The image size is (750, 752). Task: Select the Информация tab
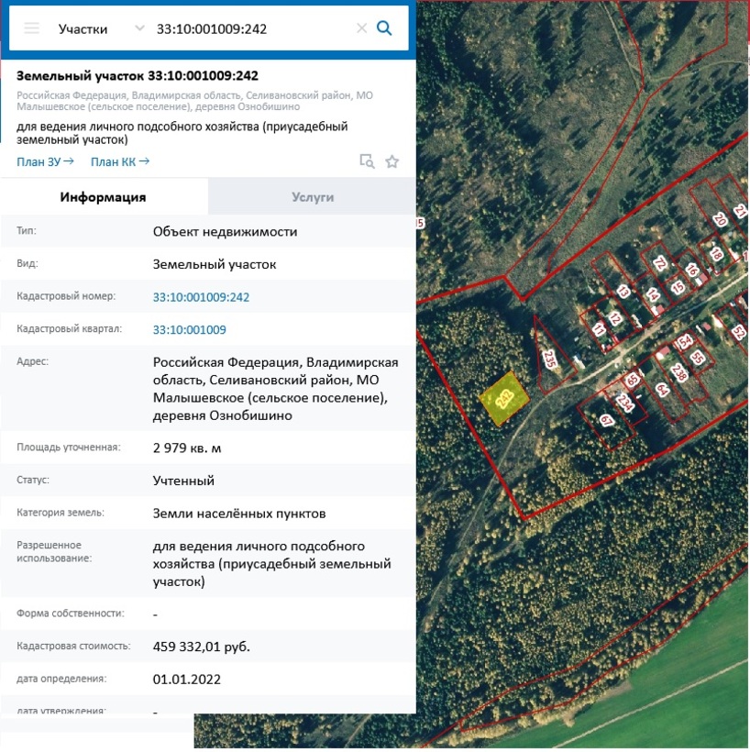point(104,197)
